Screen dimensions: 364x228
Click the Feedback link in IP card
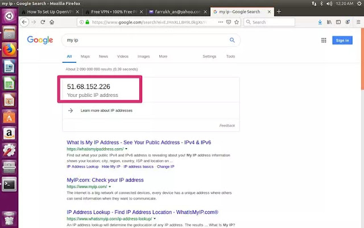227,125
